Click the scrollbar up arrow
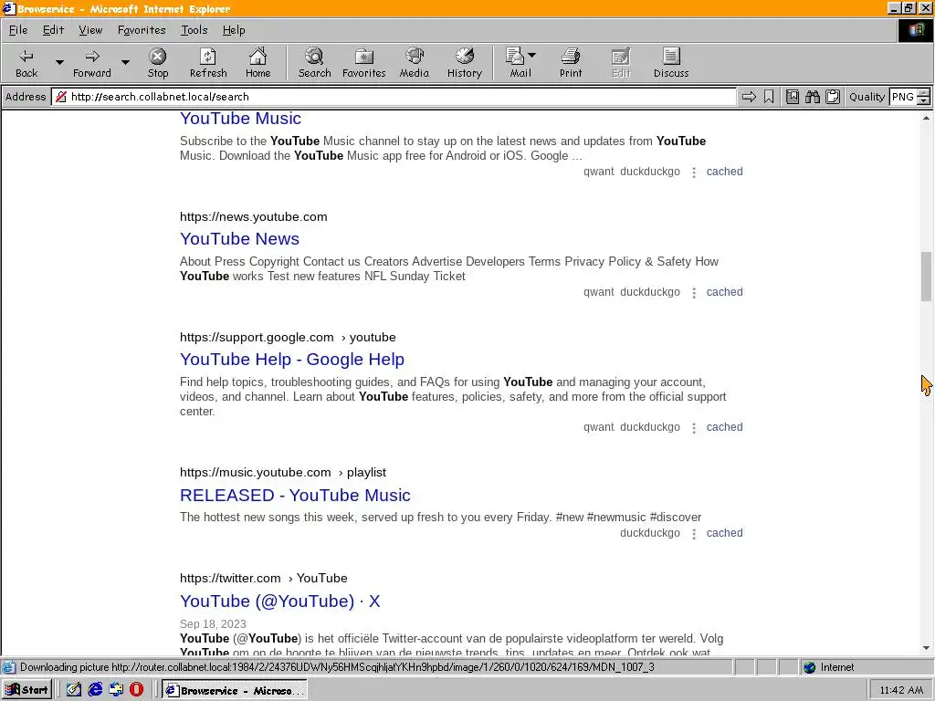Viewport: 935px width, 701px height. click(926, 118)
